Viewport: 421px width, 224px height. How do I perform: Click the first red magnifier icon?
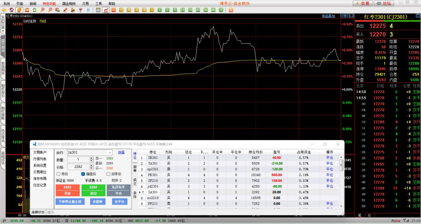[x=42, y=10]
